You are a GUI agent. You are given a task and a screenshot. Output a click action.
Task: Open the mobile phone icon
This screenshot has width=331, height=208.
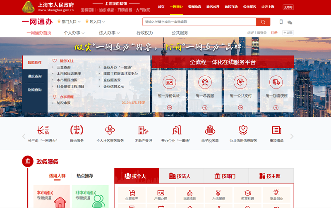click(281, 22)
